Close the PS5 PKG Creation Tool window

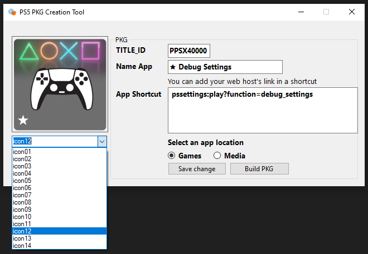pos(352,12)
